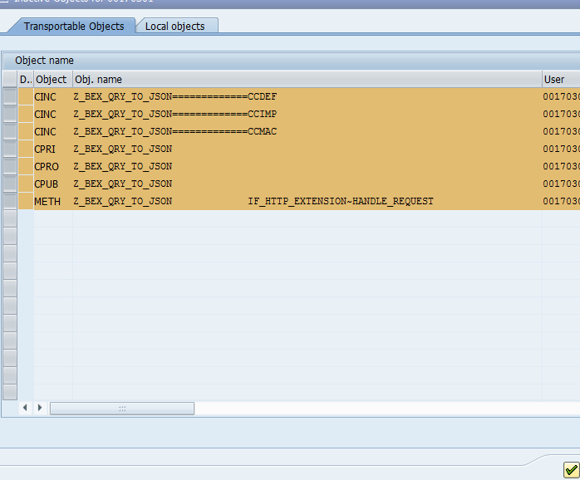Click the User column header
Image resolution: width=580 pixels, height=480 pixels.
tap(561, 79)
